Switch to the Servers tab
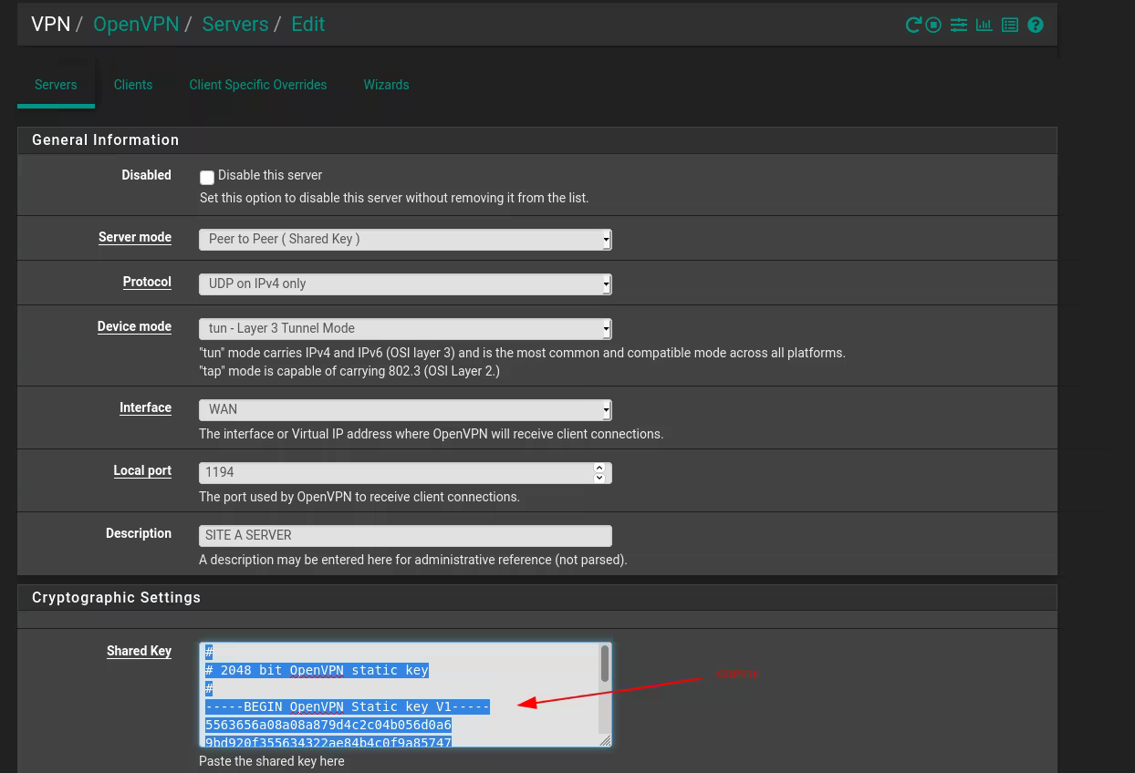This screenshot has height=773, width=1135. [x=56, y=85]
